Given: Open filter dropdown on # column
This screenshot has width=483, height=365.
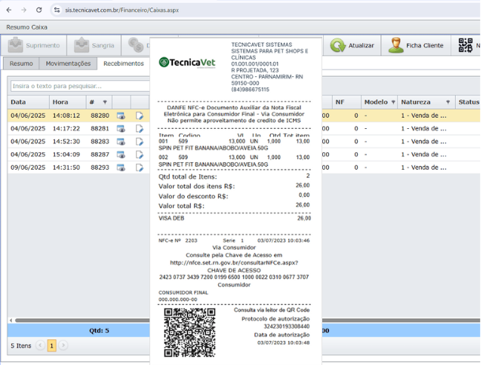Looking at the screenshot, I should [104, 103].
